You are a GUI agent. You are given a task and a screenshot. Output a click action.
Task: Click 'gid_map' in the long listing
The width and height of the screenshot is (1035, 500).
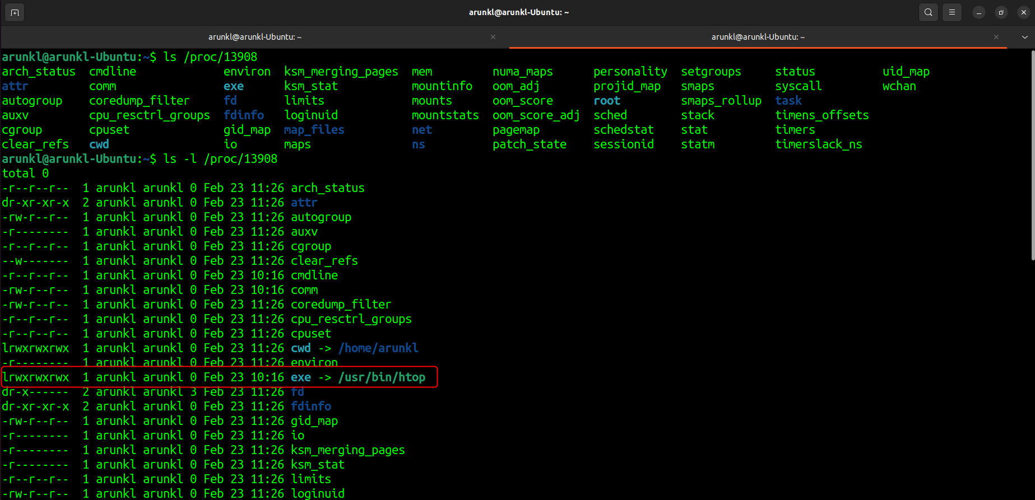coord(314,421)
